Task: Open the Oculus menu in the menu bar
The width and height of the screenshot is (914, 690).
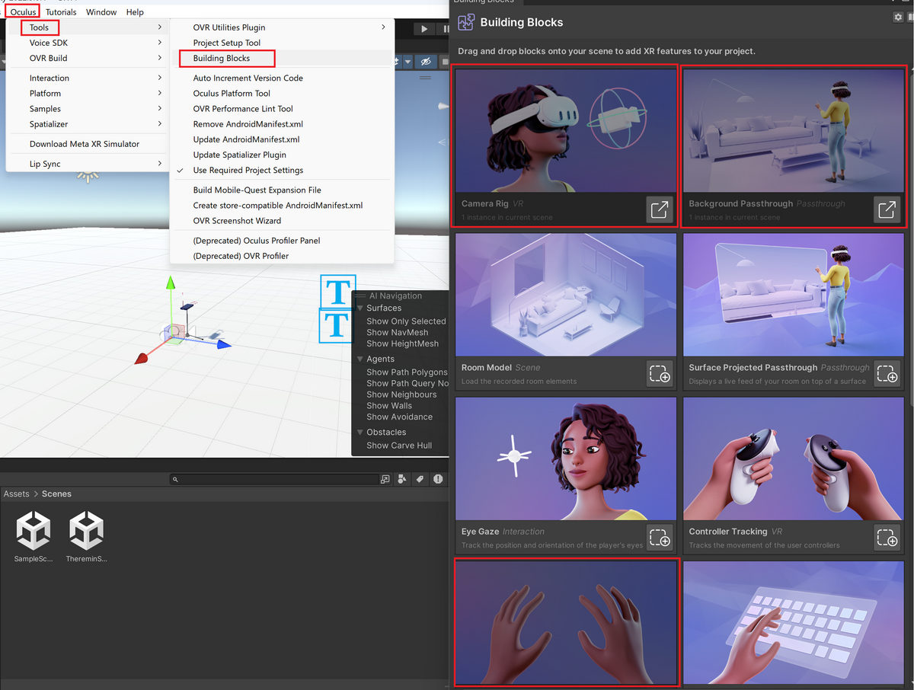Action: 24,12
